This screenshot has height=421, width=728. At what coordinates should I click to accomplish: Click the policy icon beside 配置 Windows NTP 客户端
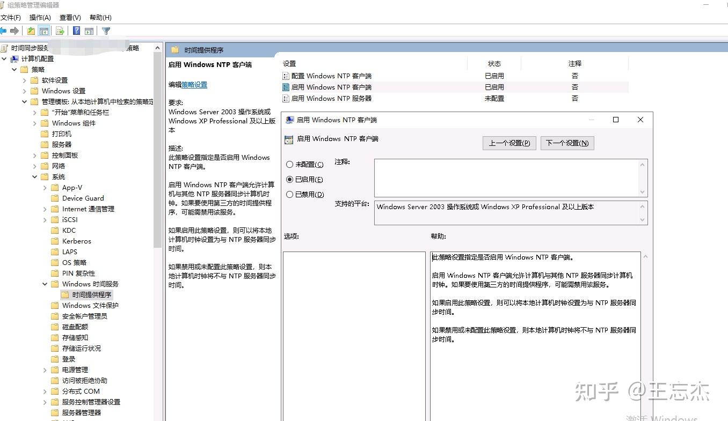[x=286, y=76]
